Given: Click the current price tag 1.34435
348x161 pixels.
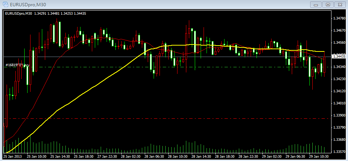Looking at the screenshot, I should [338, 57].
